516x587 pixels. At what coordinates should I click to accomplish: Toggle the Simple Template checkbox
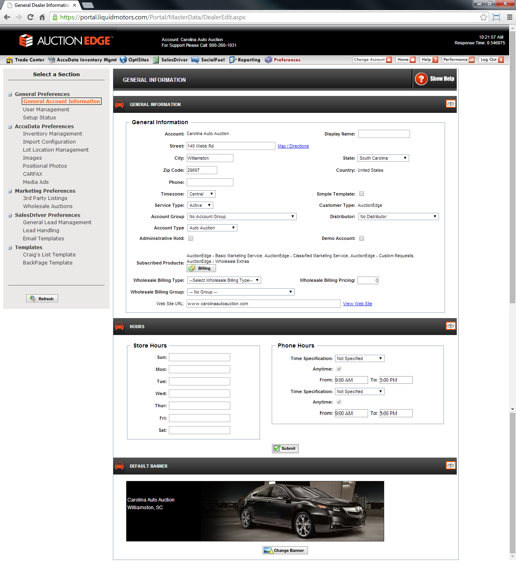(x=362, y=194)
